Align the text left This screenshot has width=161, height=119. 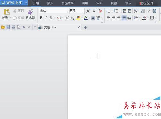tap(109, 18)
